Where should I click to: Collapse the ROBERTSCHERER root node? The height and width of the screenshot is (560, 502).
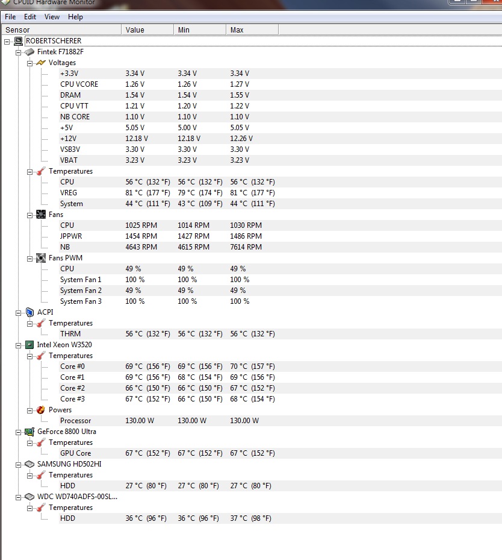[7, 42]
